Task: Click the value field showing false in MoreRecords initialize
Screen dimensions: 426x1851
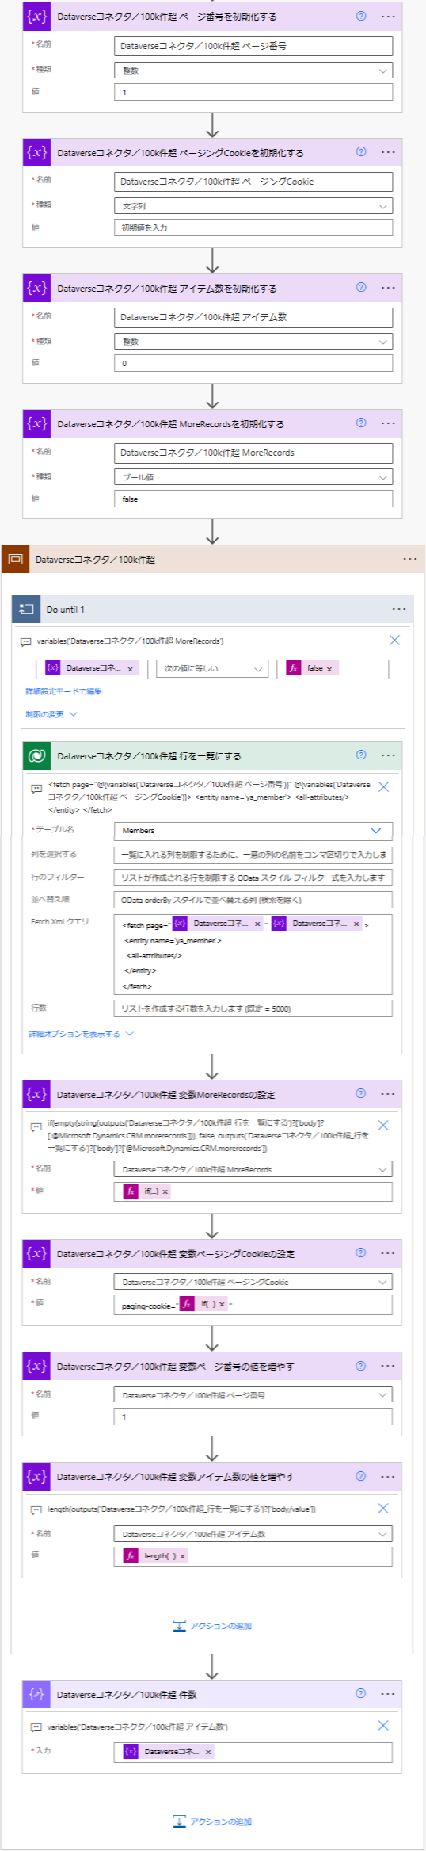Action: (x=253, y=499)
